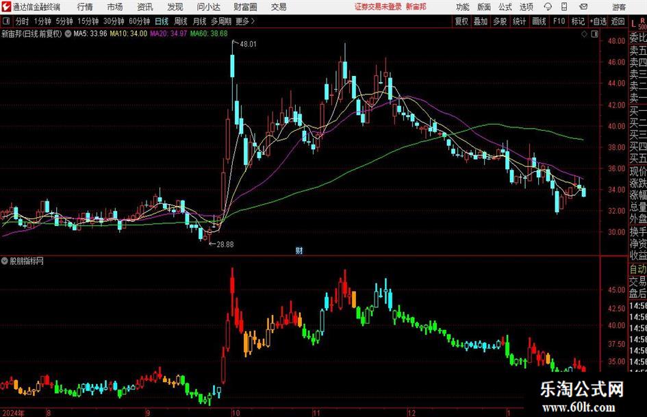Click the 证券交易未登录 login link
The width and height of the screenshot is (647, 417).
378,7
